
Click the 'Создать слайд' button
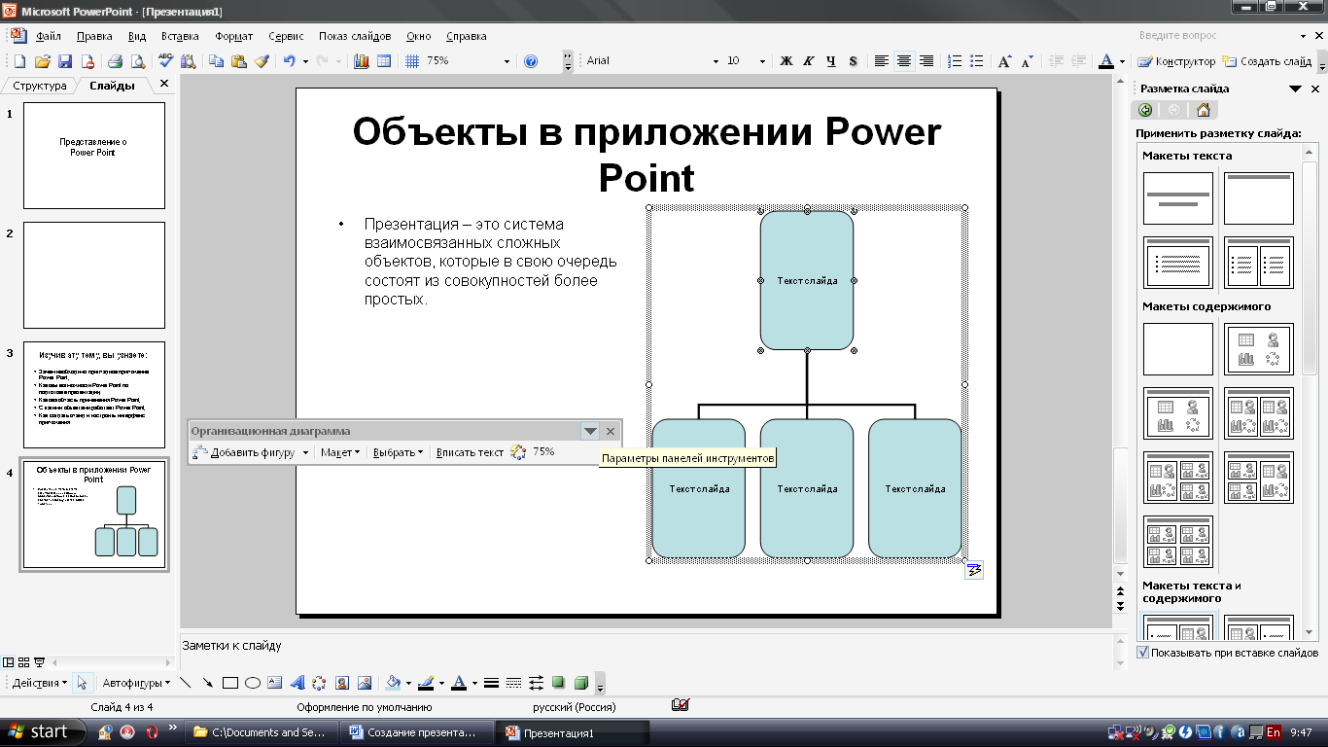[x=1267, y=61]
